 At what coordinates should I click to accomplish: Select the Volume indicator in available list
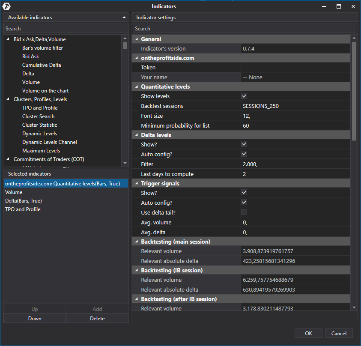point(31,82)
